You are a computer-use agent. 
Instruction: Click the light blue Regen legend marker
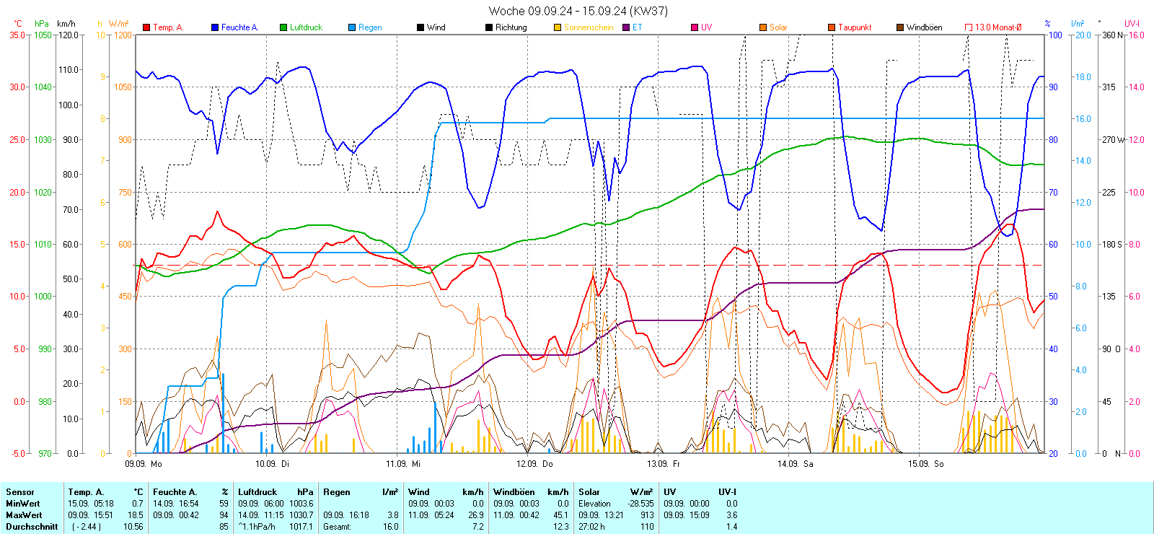click(352, 27)
